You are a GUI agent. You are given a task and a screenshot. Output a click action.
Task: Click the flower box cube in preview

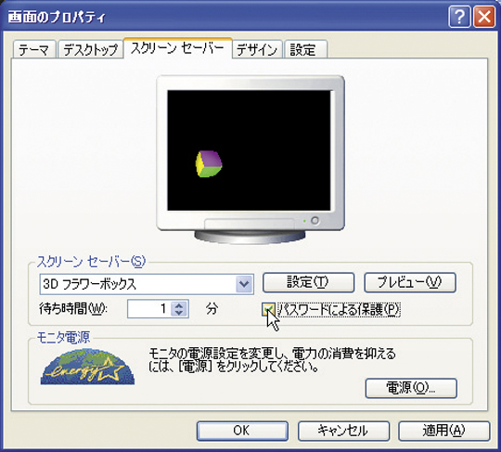pos(209,163)
